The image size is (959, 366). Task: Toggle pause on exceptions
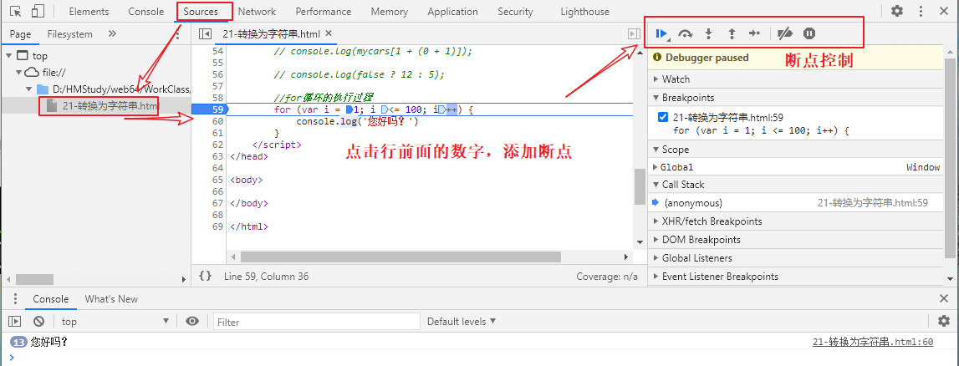(809, 33)
